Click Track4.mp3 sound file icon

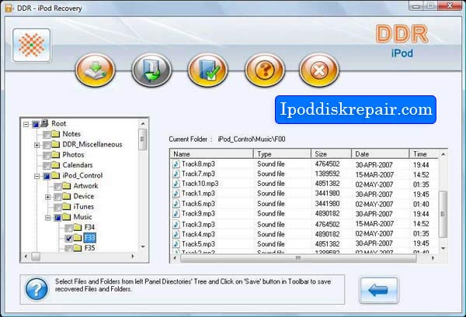click(x=176, y=234)
